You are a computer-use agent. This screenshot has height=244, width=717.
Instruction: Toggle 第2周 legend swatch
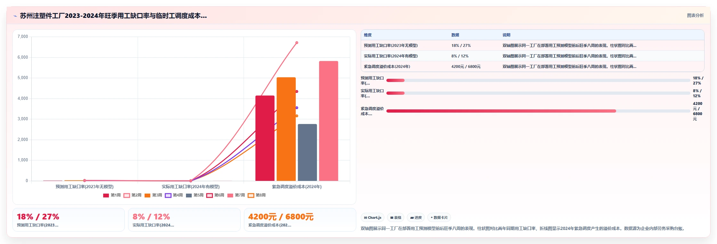pos(127,195)
